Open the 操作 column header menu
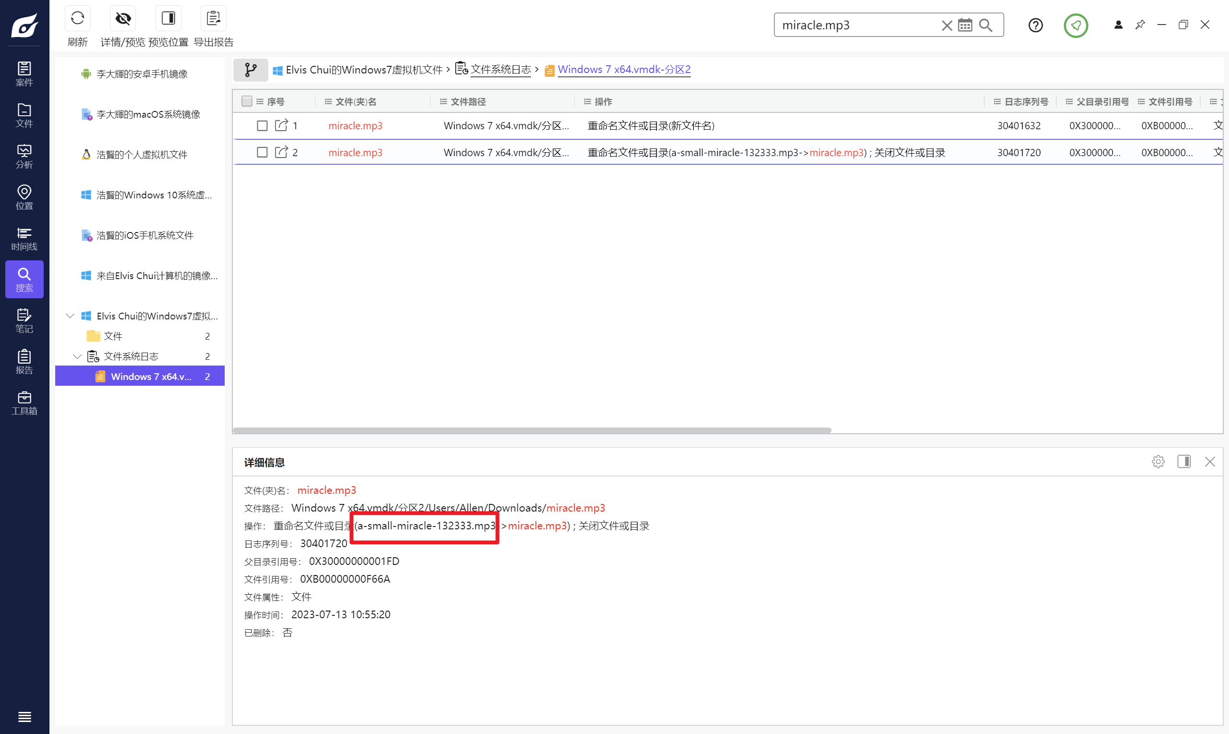This screenshot has height=734, width=1229. click(587, 101)
